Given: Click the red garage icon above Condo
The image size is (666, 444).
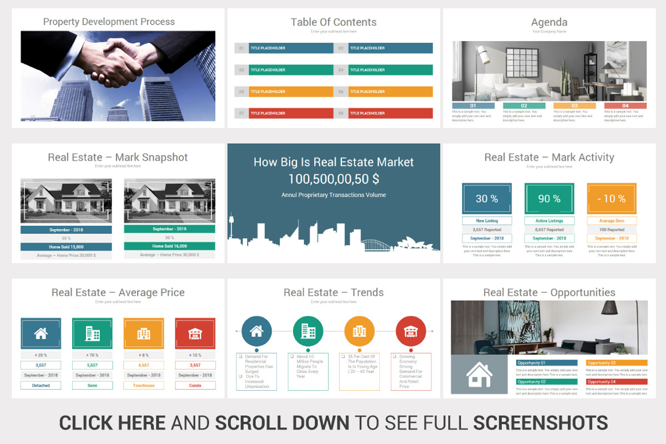Looking at the screenshot, I should [x=195, y=334].
